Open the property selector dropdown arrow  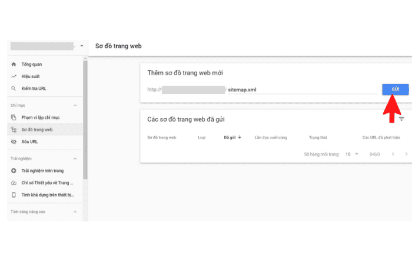point(82,46)
